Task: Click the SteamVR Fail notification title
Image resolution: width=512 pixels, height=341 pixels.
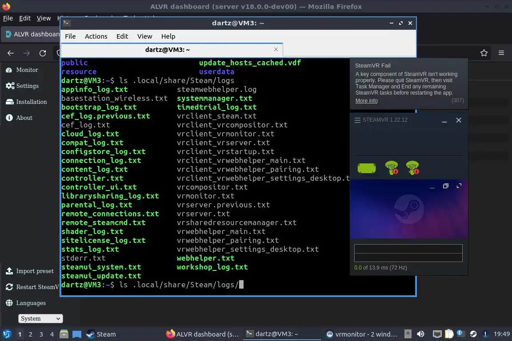Action: tap(372, 66)
